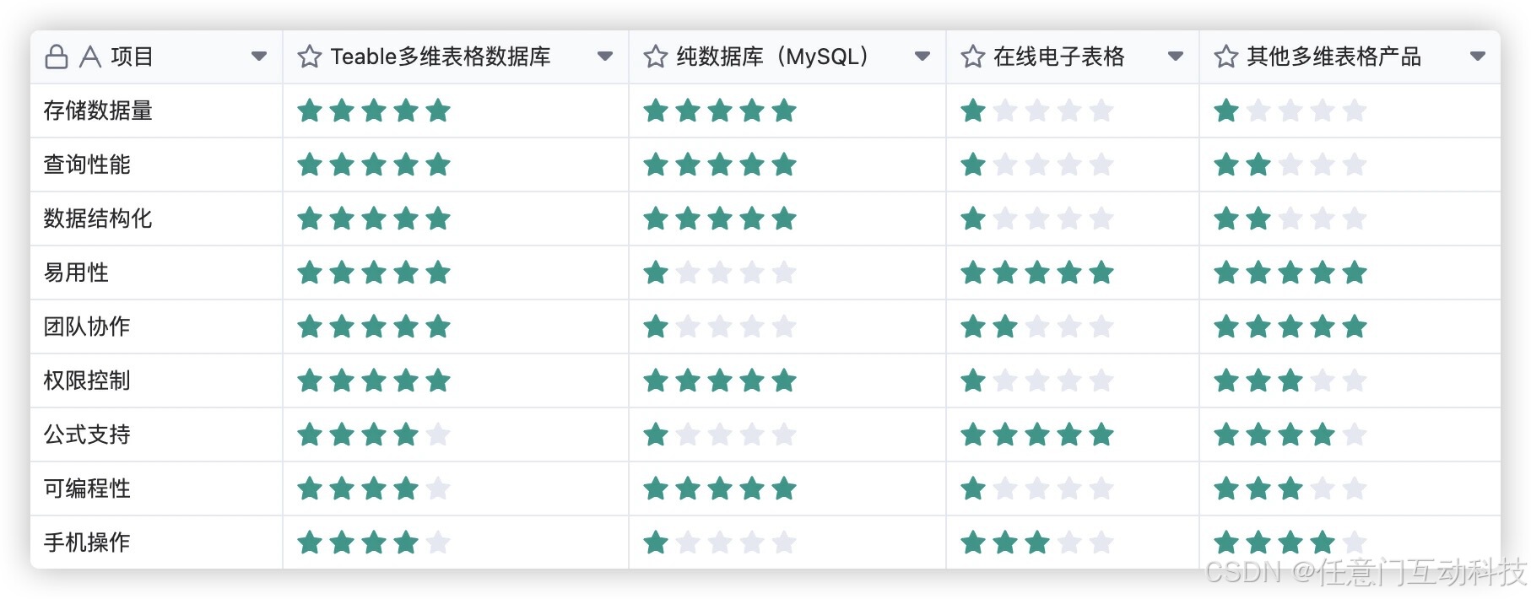Click the text-type A icon beside 项目
This screenshot has height=599, width=1531.
(x=90, y=57)
